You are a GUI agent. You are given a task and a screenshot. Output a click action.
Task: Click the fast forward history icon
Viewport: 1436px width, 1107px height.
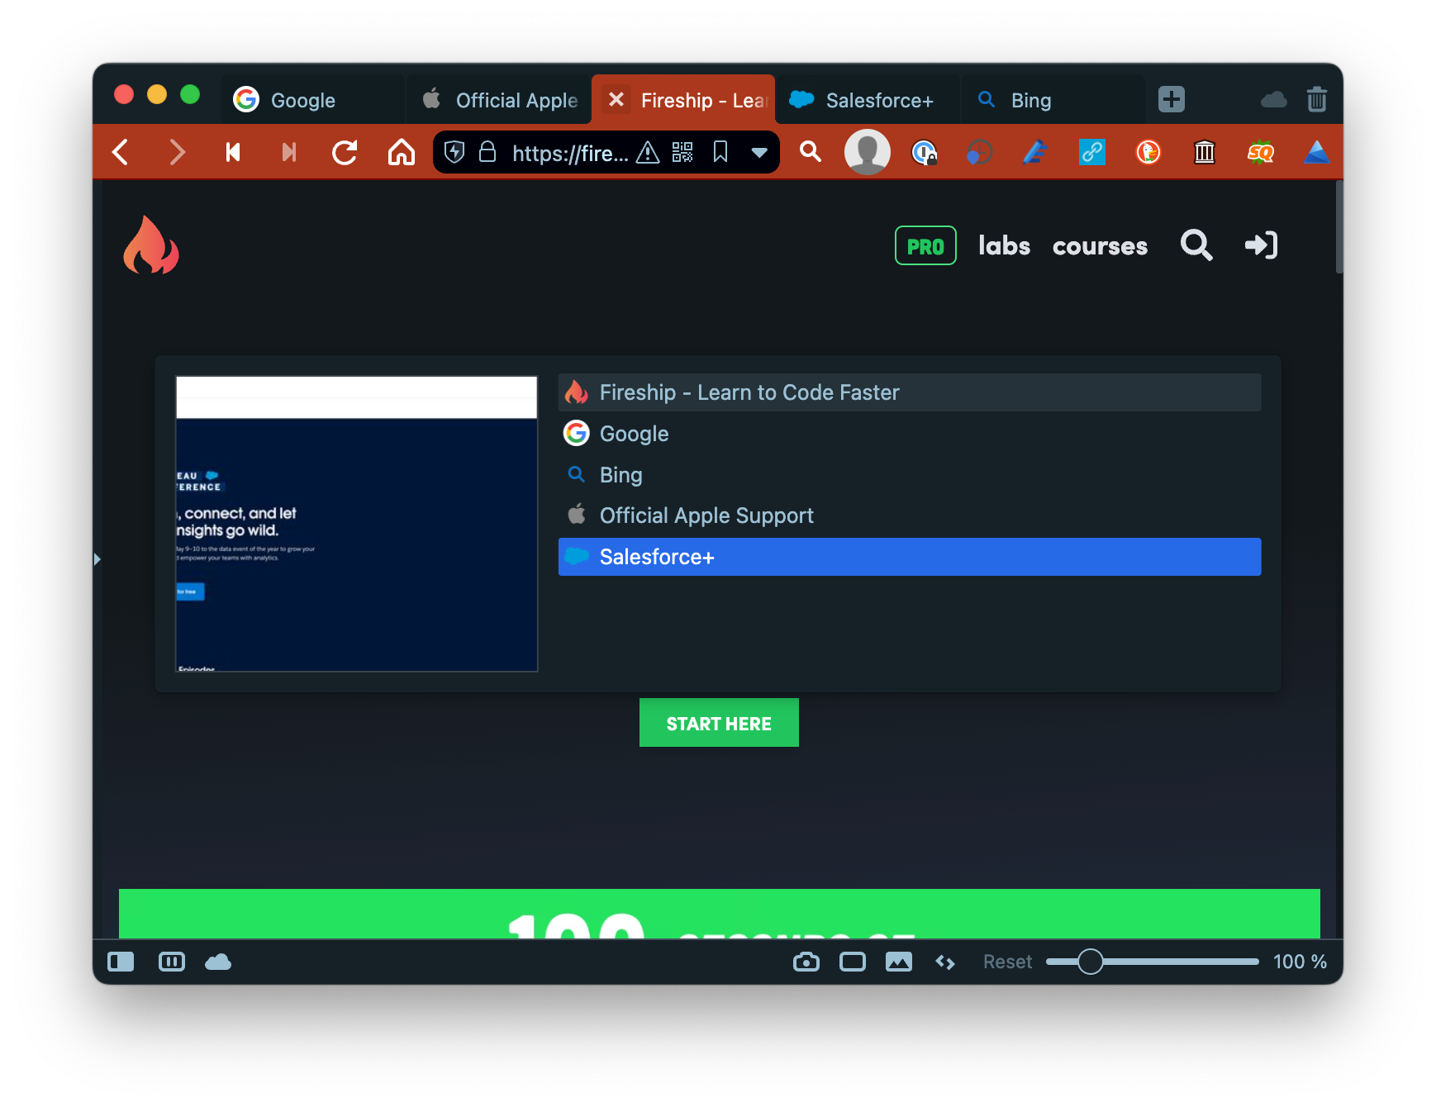coord(289,152)
